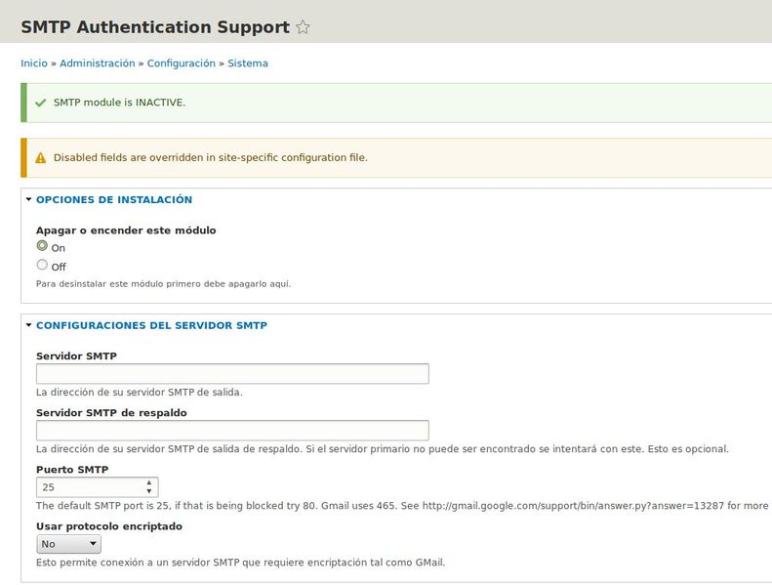The width and height of the screenshot is (772, 585).
Task: Open the Sistema breadcrumb link
Action: tap(248, 63)
